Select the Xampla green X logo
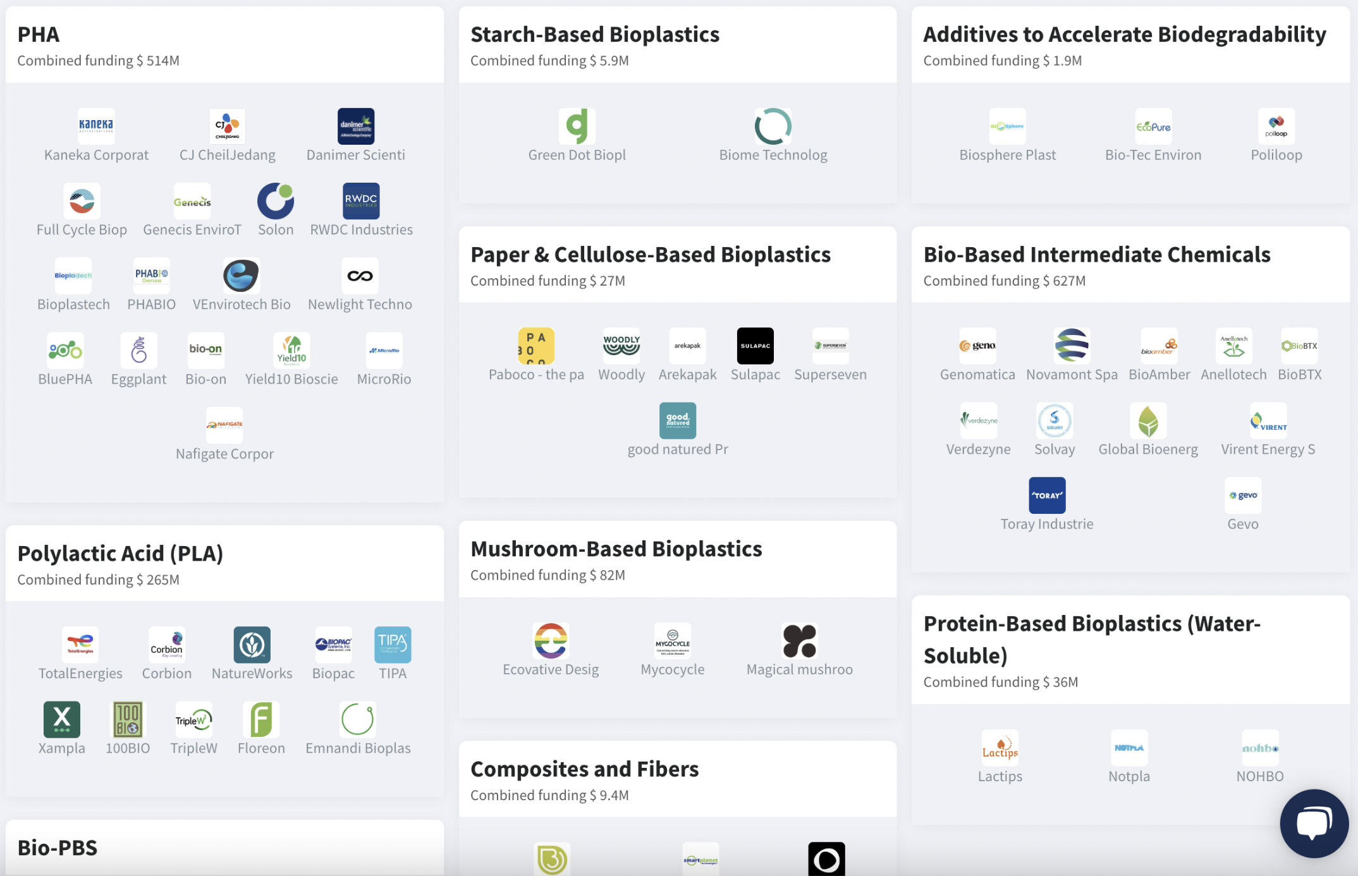This screenshot has width=1358, height=876. (x=61, y=719)
